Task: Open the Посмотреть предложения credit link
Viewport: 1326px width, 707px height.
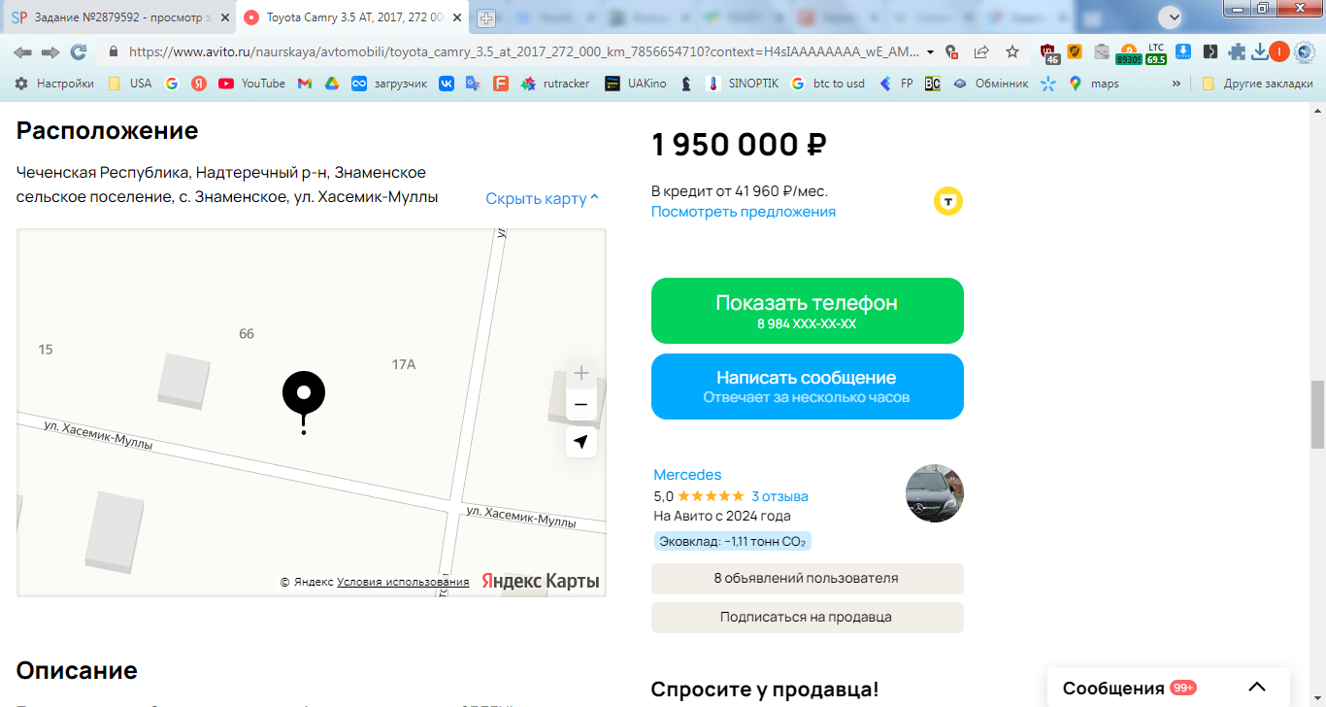Action: pos(743,212)
